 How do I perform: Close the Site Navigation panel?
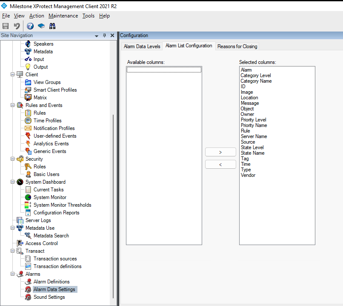click(x=112, y=35)
